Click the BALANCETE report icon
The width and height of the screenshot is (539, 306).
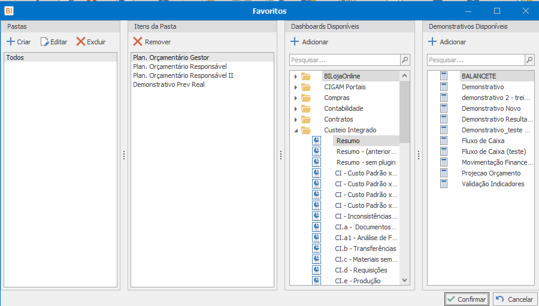pyautogui.click(x=444, y=76)
